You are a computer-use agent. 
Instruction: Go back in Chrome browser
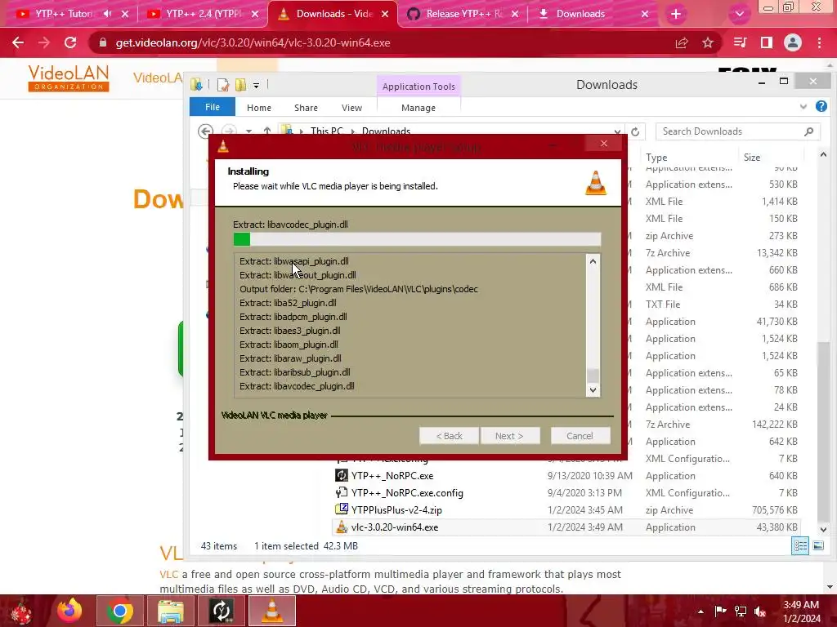click(x=18, y=42)
